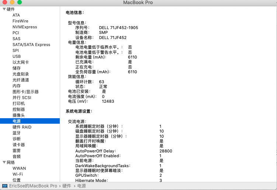277x190 pixels.
Task: Click cycle count value 63
Action: pos(101,82)
